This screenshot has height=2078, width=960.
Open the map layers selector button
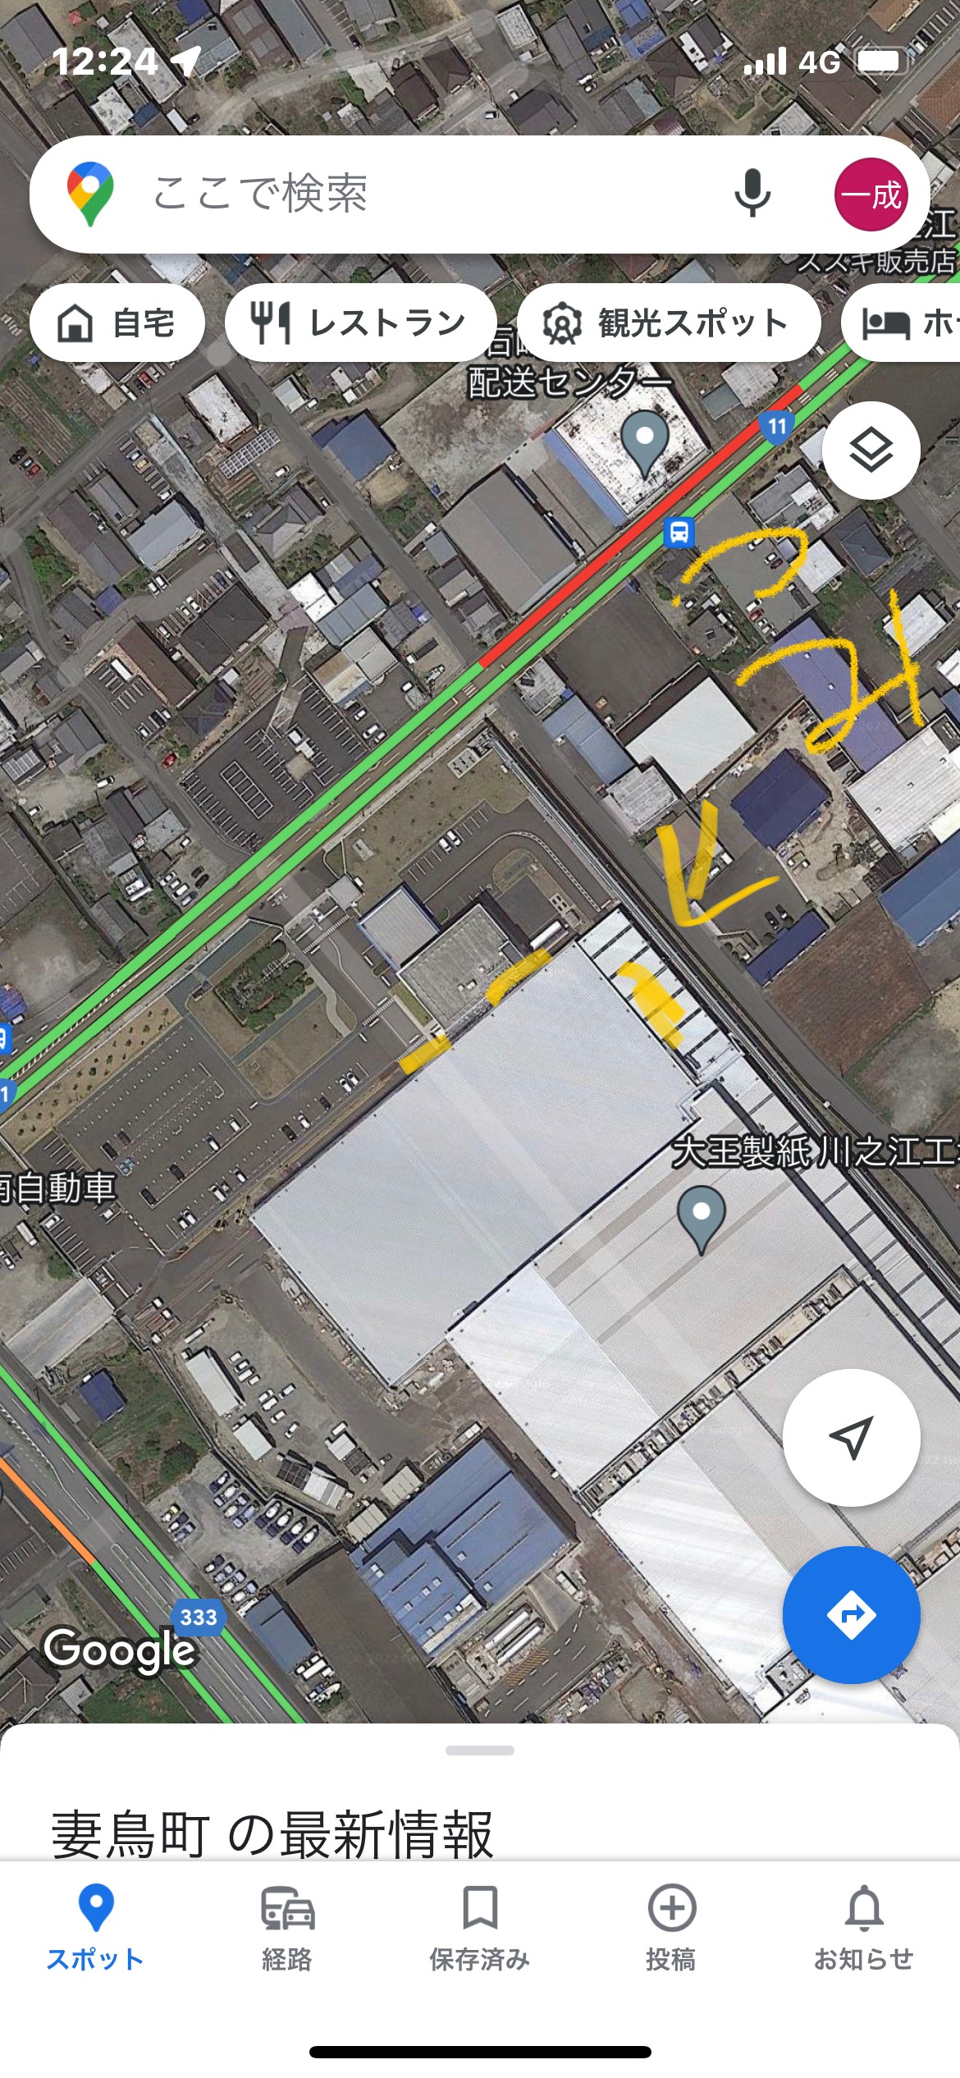pyautogui.click(x=871, y=450)
